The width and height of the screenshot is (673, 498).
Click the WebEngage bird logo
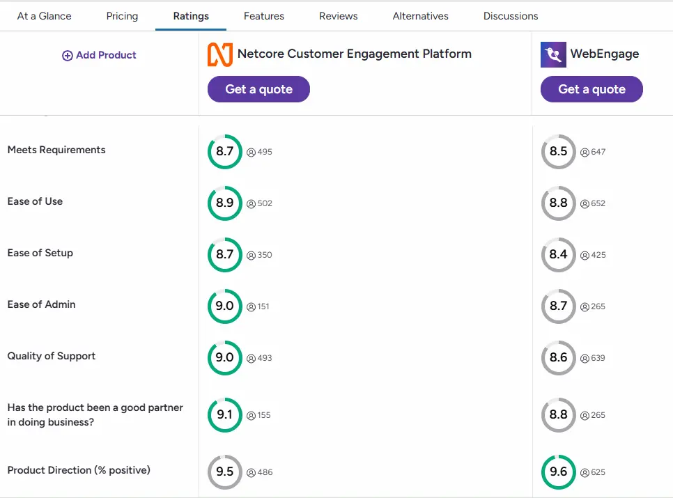click(553, 54)
